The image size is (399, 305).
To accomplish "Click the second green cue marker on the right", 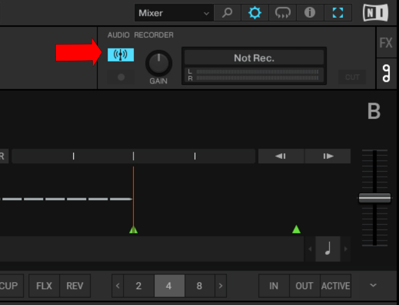I will coord(296,230).
